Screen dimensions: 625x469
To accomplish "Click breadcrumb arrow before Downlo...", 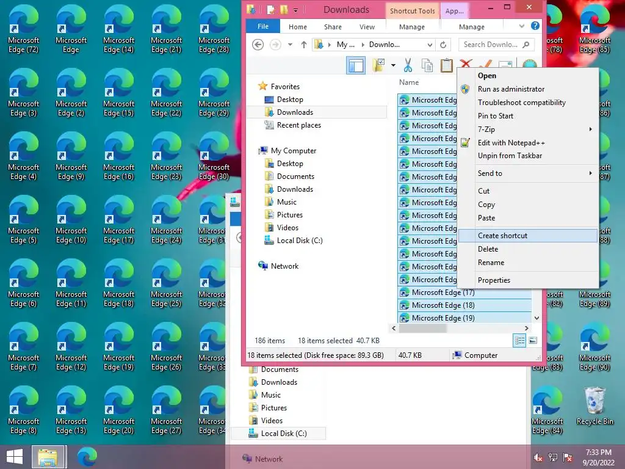I will point(363,45).
